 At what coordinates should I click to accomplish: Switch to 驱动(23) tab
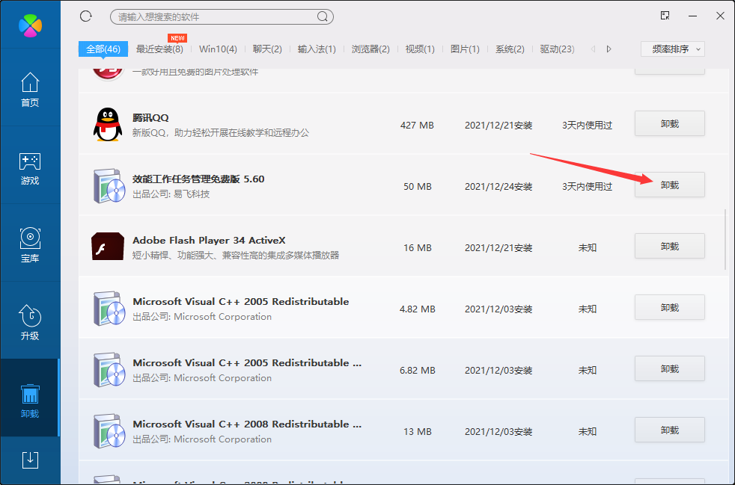click(558, 49)
